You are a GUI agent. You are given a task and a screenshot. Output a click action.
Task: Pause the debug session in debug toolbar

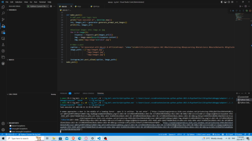[x=233, y=11]
